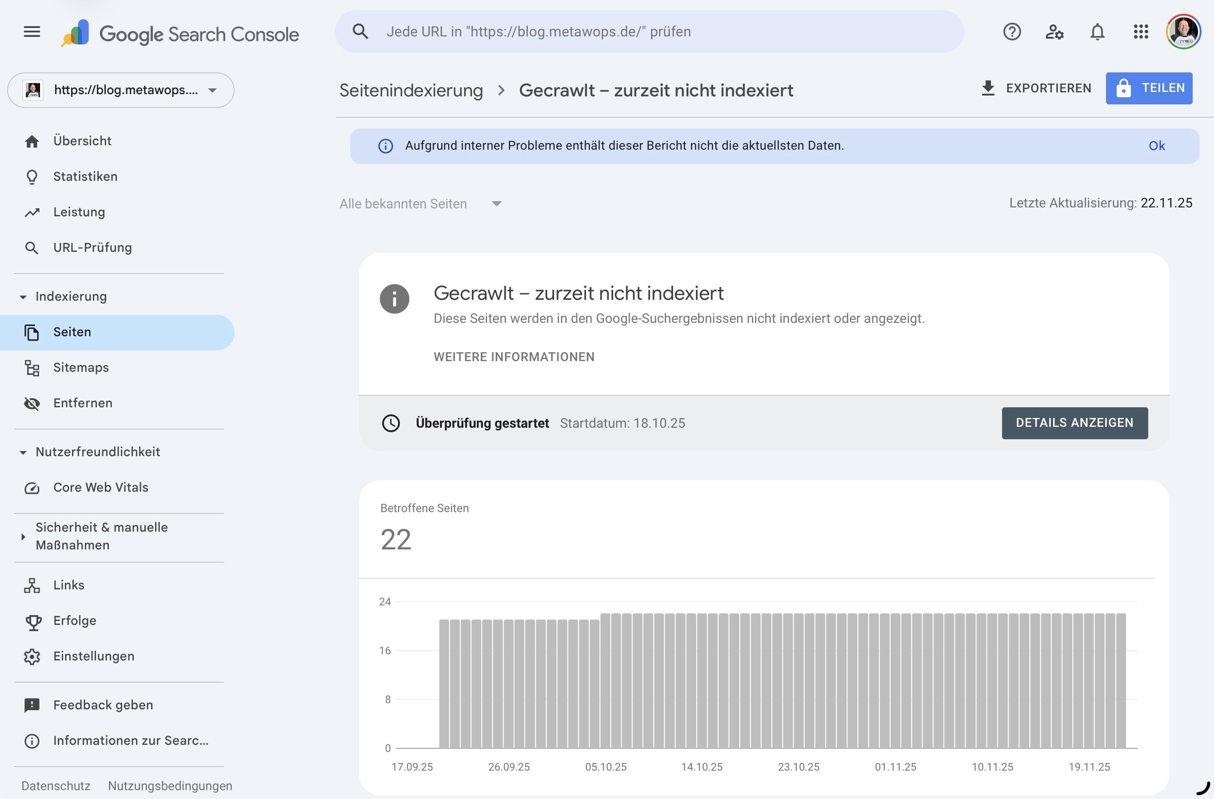Click the Exportieren download icon

click(988, 88)
